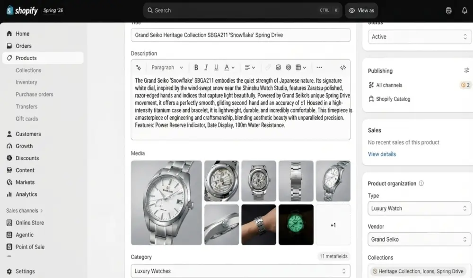473x278 pixels.
Task: Open text alignment options
Action: [x=250, y=68]
